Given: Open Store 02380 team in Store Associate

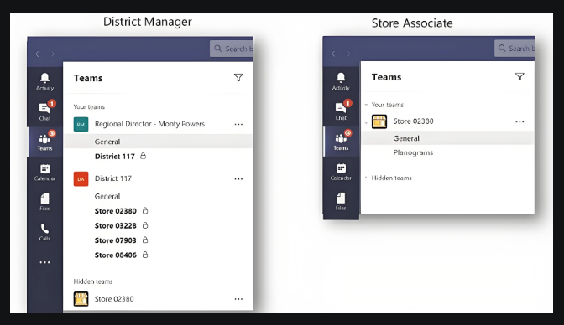Looking at the screenshot, I should (x=413, y=121).
